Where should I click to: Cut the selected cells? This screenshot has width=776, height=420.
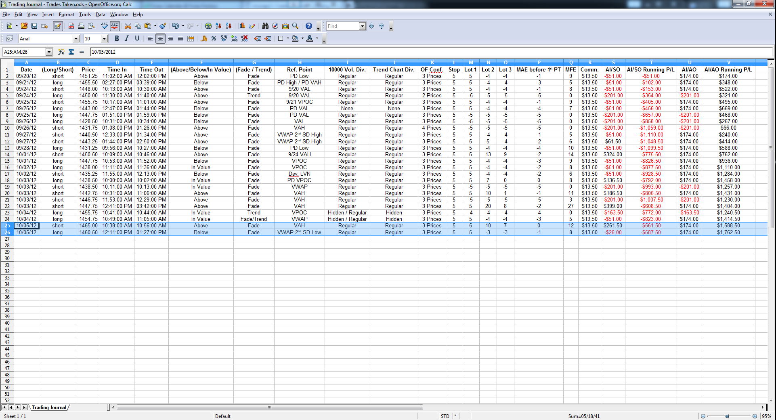tap(128, 26)
